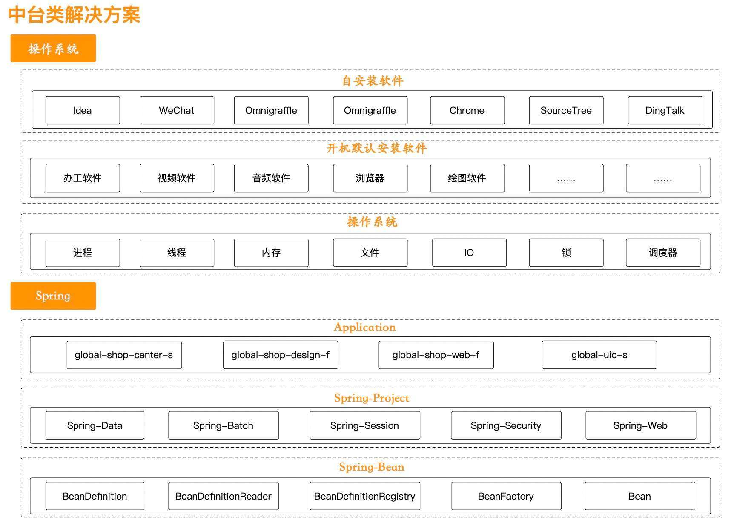Select the BeanDefinitionRegistry box
This screenshot has height=523, width=734.
click(365, 496)
